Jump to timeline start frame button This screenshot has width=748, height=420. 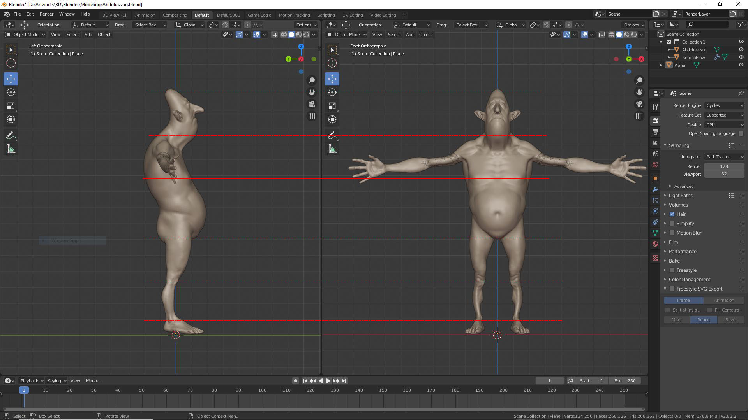(305, 381)
